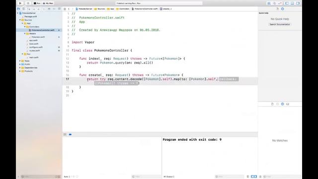Image resolution: width=318 pixels, height=179 pixels.
Task: Collapse the Sources folder
Action: [20, 20]
